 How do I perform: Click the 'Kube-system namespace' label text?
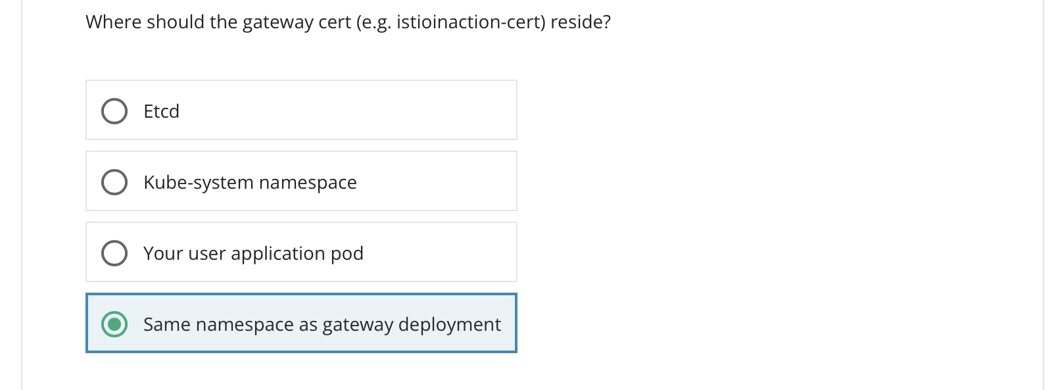(x=250, y=182)
